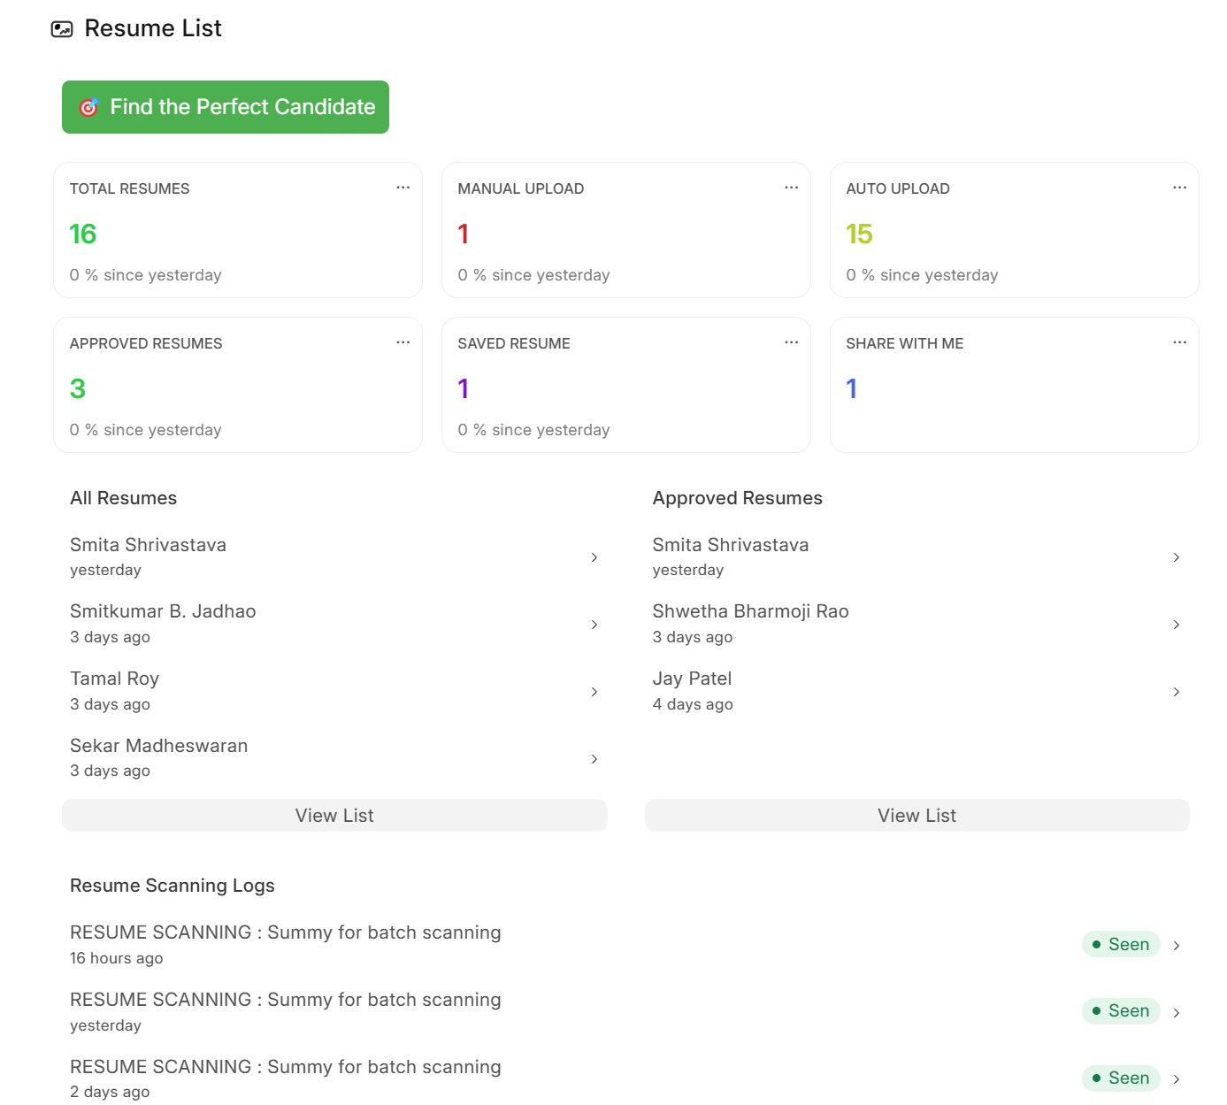This screenshot has height=1105, width=1227.
Task: Open the Saved Resume card ellipsis menu
Action: pos(792,342)
